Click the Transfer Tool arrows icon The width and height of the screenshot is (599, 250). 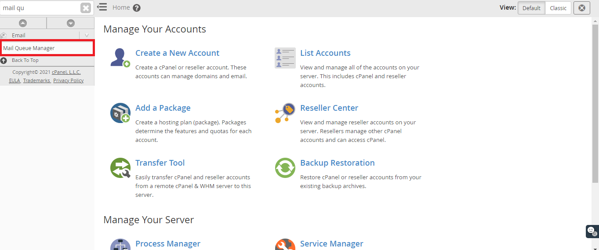[x=120, y=168]
